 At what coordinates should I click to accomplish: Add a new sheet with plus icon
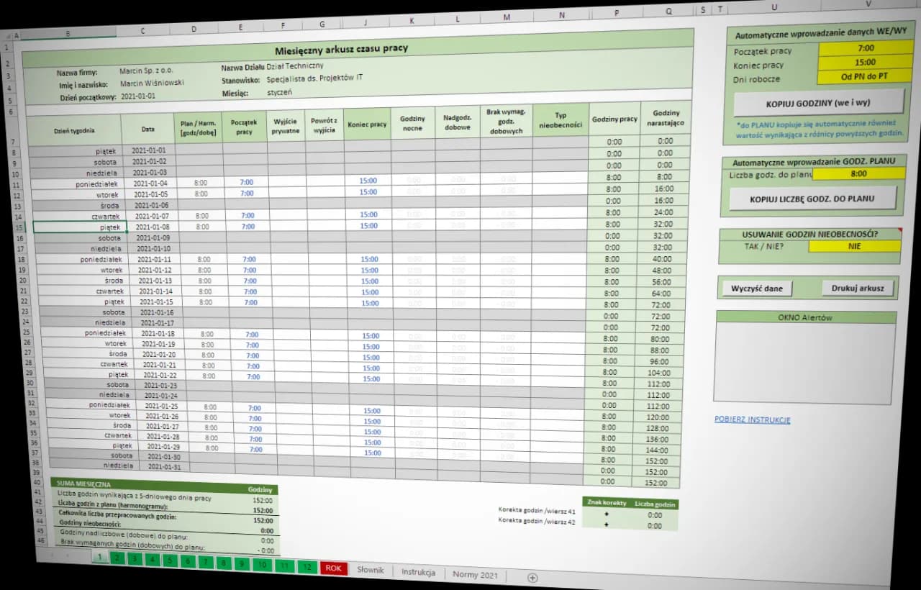point(532,577)
